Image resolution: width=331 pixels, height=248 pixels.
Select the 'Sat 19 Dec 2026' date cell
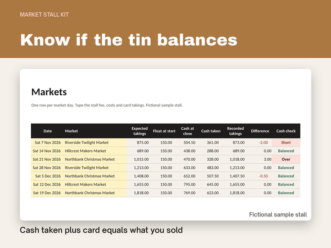47,193
